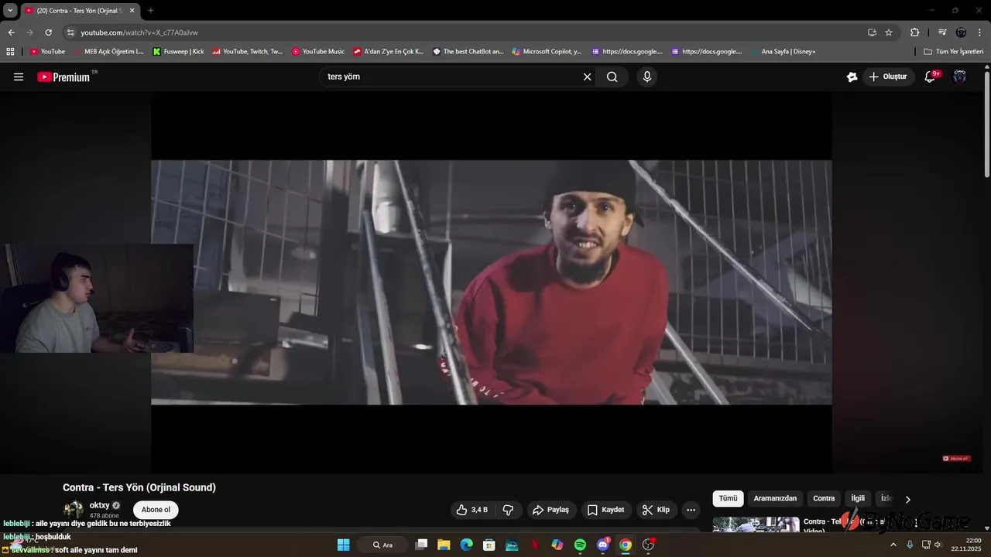The image size is (991, 557).
Task: View site information icon in address bar
Action: [70, 32]
